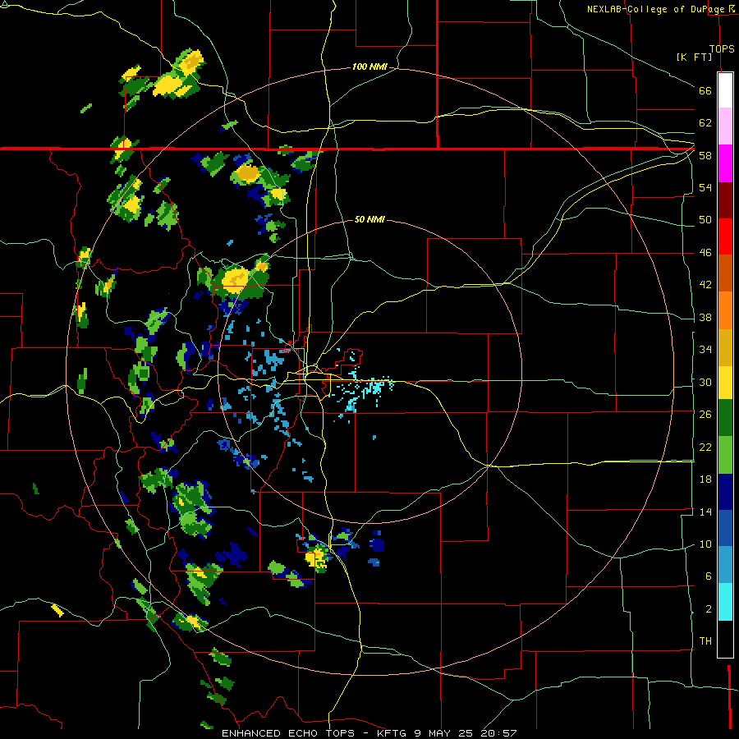The width and height of the screenshot is (739, 739).
Task: Click the legend value '6'
Action: click(x=708, y=576)
